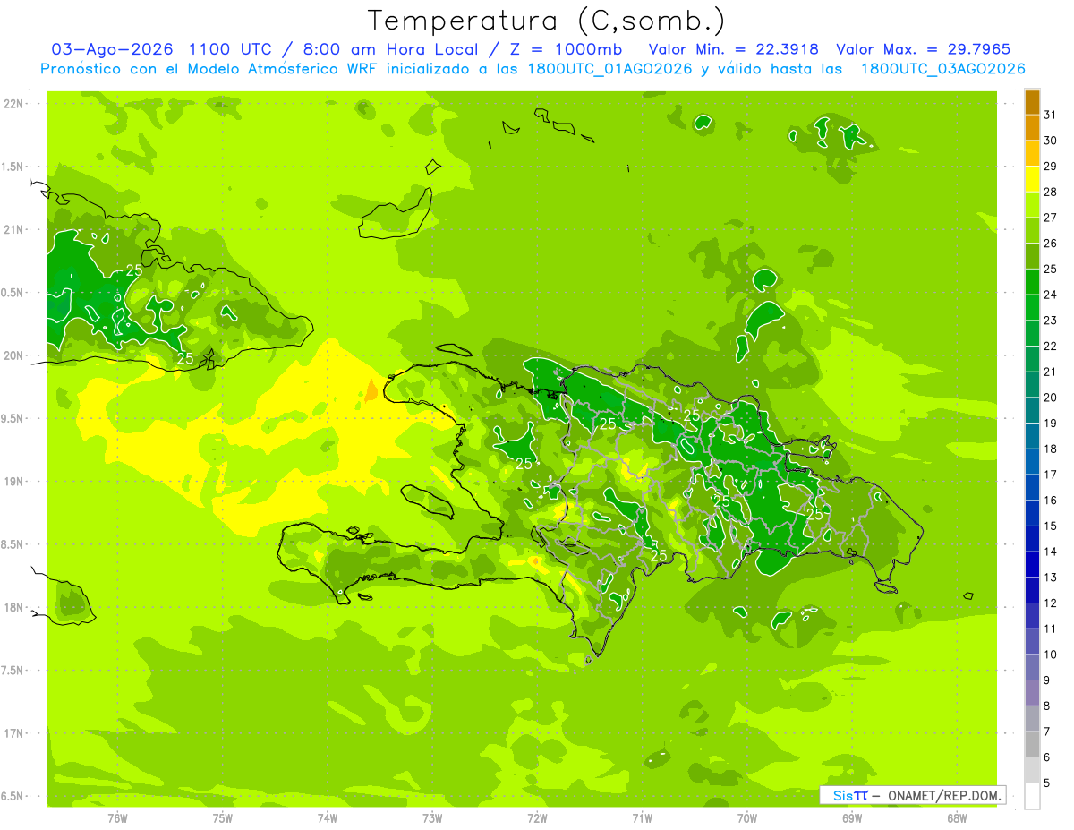Click the blue swatch between 15 and 16
Image resolution: width=1074 pixels, height=830 pixels.
click(1032, 513)
